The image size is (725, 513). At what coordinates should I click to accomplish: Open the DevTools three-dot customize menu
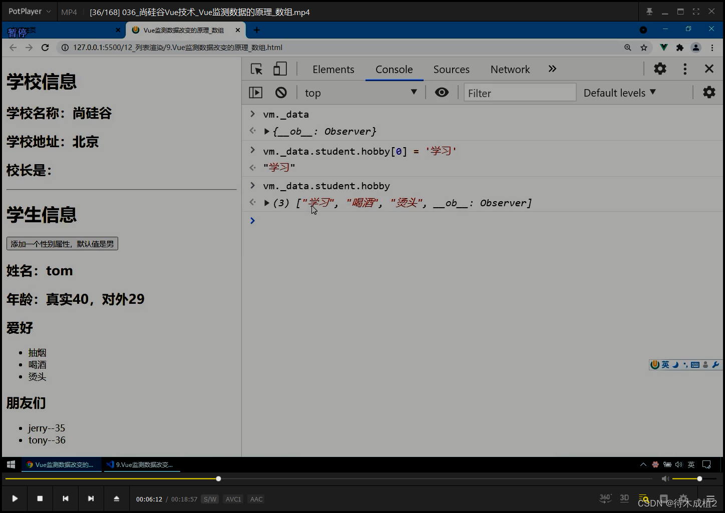[x=685, y=69]
